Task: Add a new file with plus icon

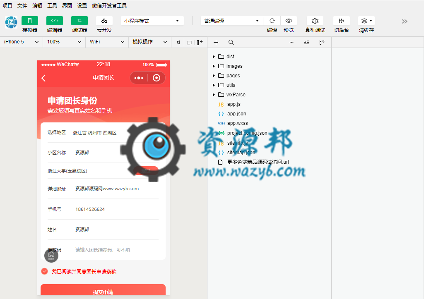Action: click(216, 43)
